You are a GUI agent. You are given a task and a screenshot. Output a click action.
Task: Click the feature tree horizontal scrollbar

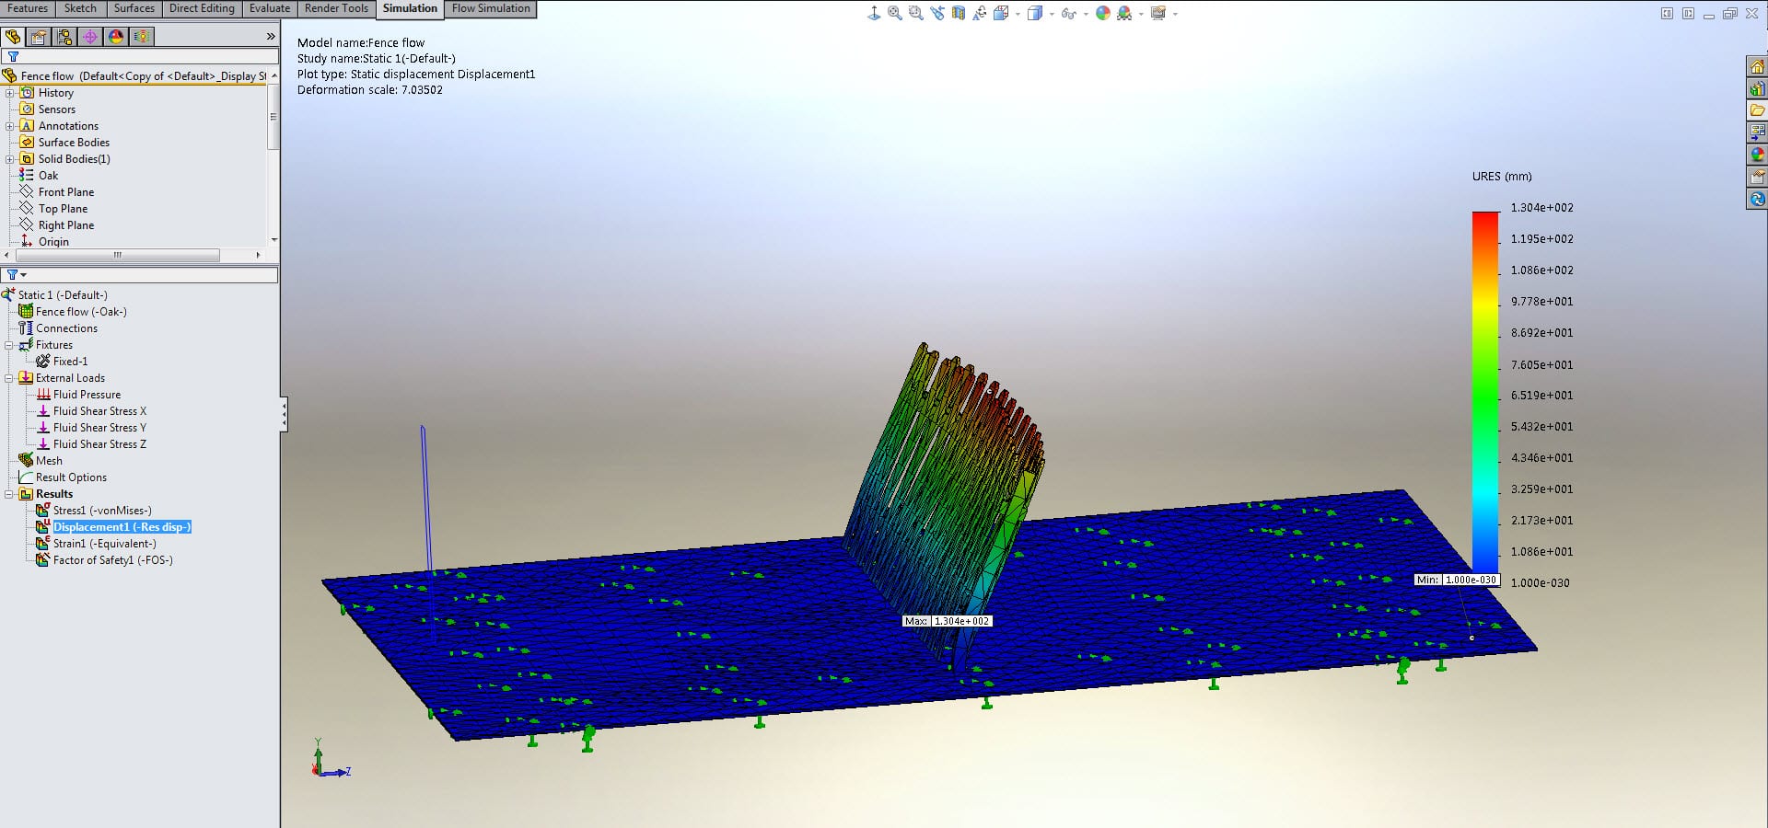pyautogui.click(x=117, y=255)
